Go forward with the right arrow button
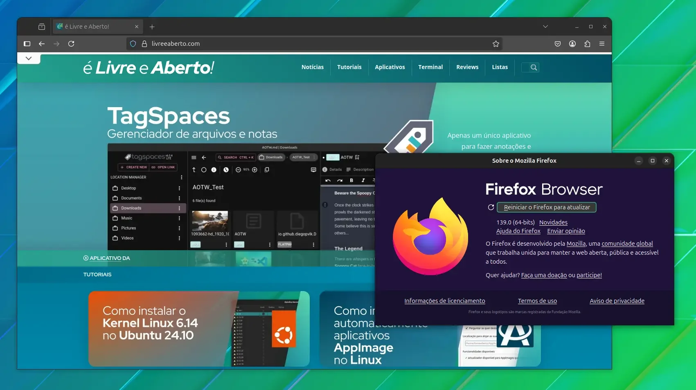 tap(56, 44)
